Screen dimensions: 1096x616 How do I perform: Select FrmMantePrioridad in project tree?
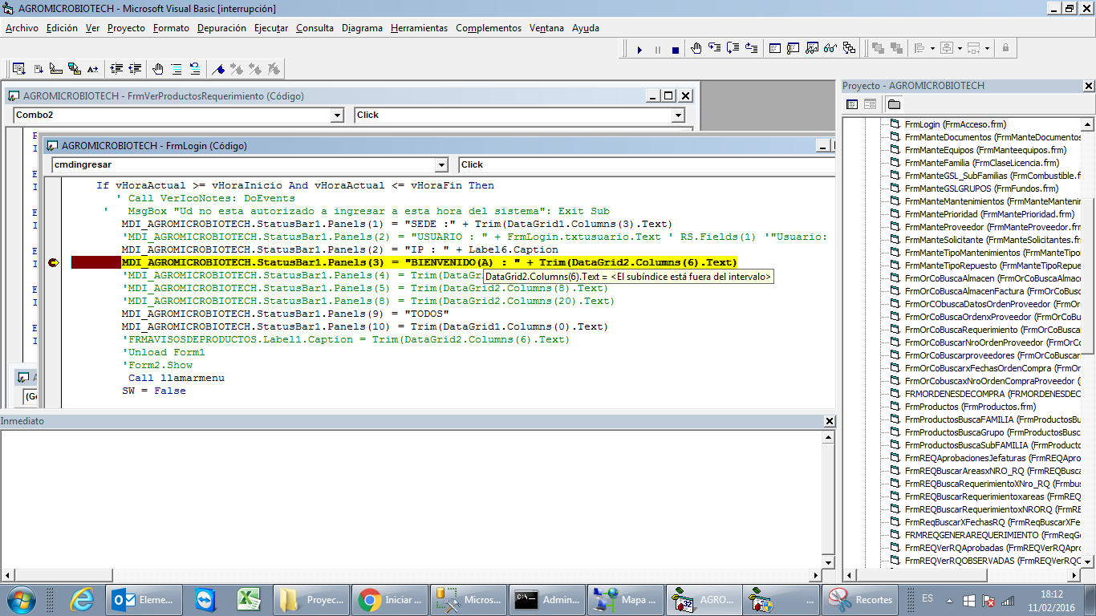pos(988,214)
